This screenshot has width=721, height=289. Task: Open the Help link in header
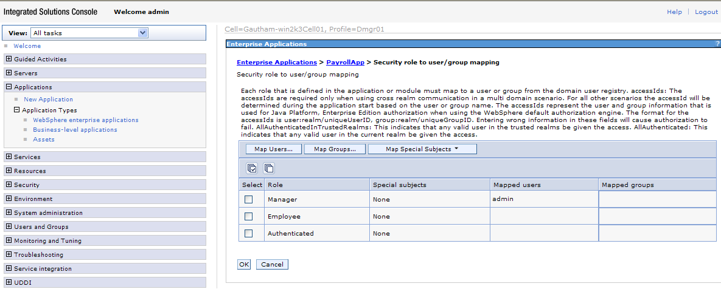[674, 12]
